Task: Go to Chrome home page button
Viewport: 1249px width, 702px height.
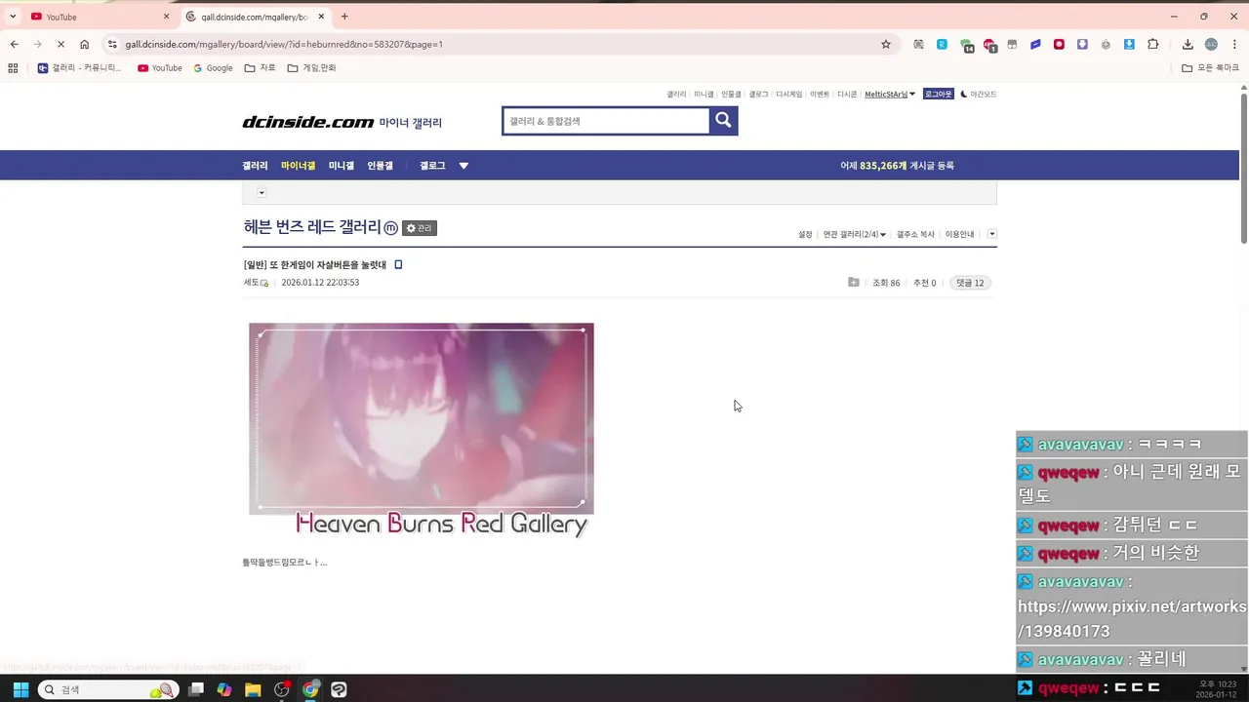Action: pos(84,44)
